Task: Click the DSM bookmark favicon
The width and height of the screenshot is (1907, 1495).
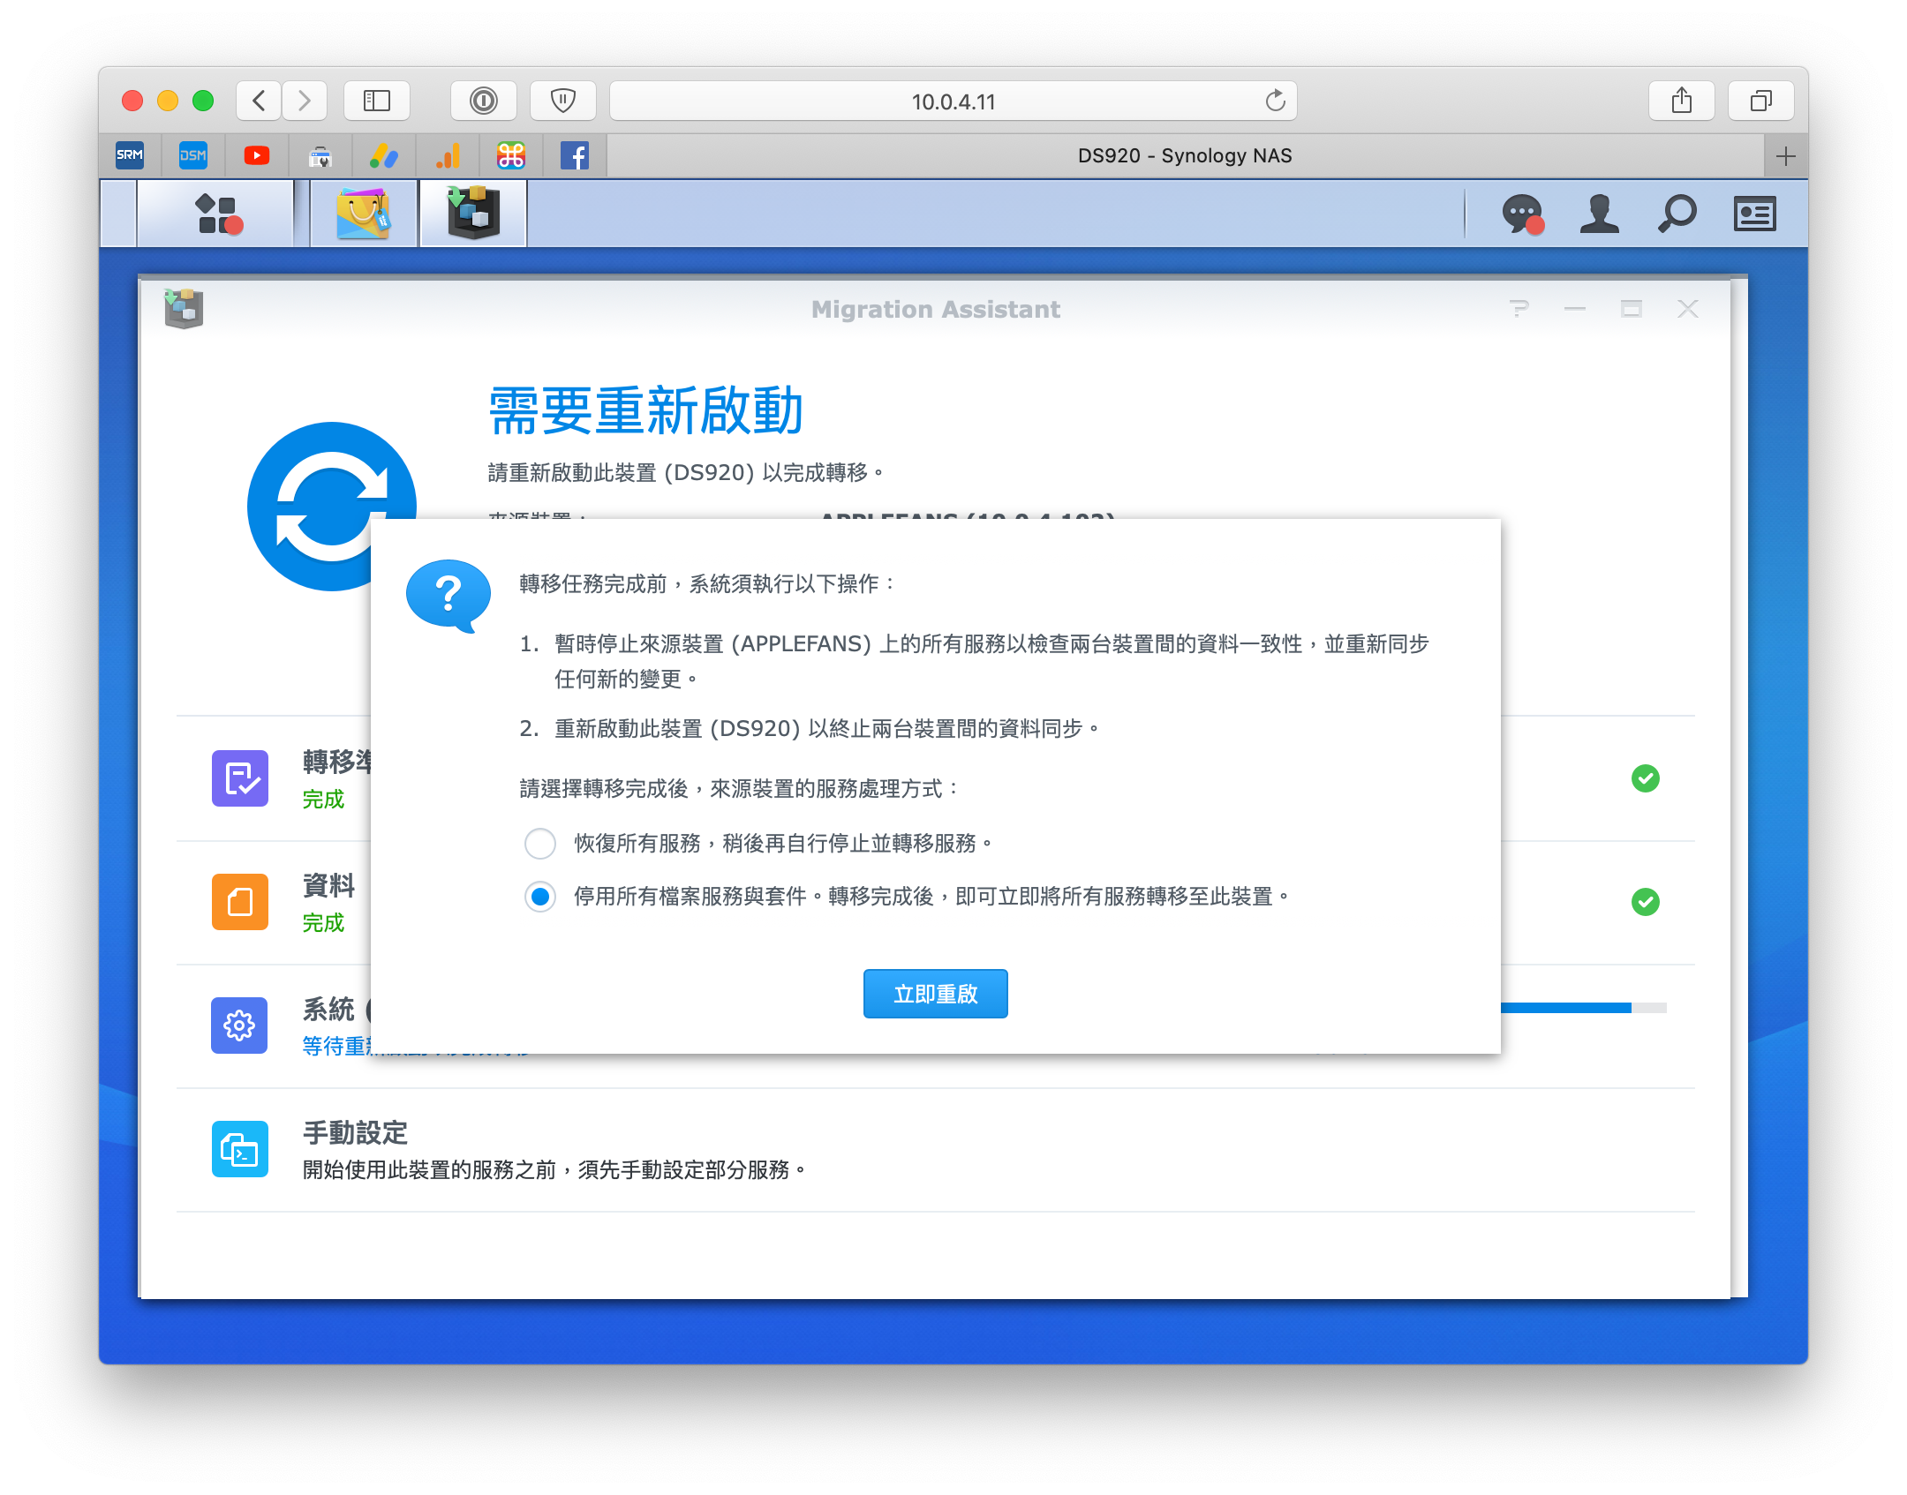Action: pos(192,155)
